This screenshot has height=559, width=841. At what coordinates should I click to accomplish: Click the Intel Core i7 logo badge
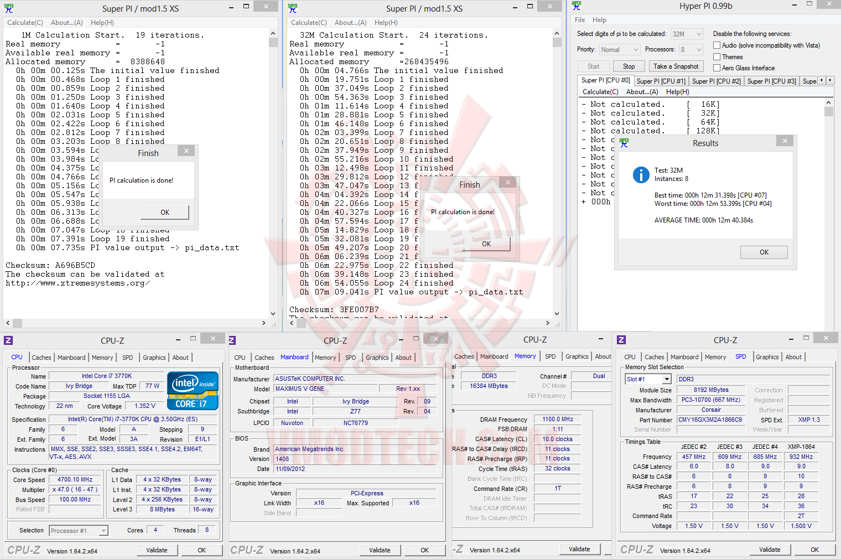pos(193,391)
